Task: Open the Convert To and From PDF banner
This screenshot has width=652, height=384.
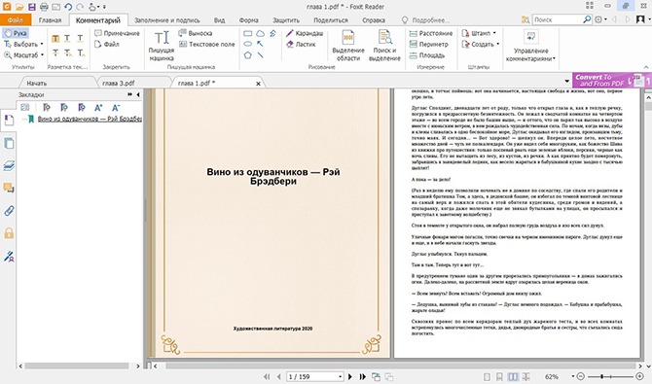Action: (x=611, y=81)
